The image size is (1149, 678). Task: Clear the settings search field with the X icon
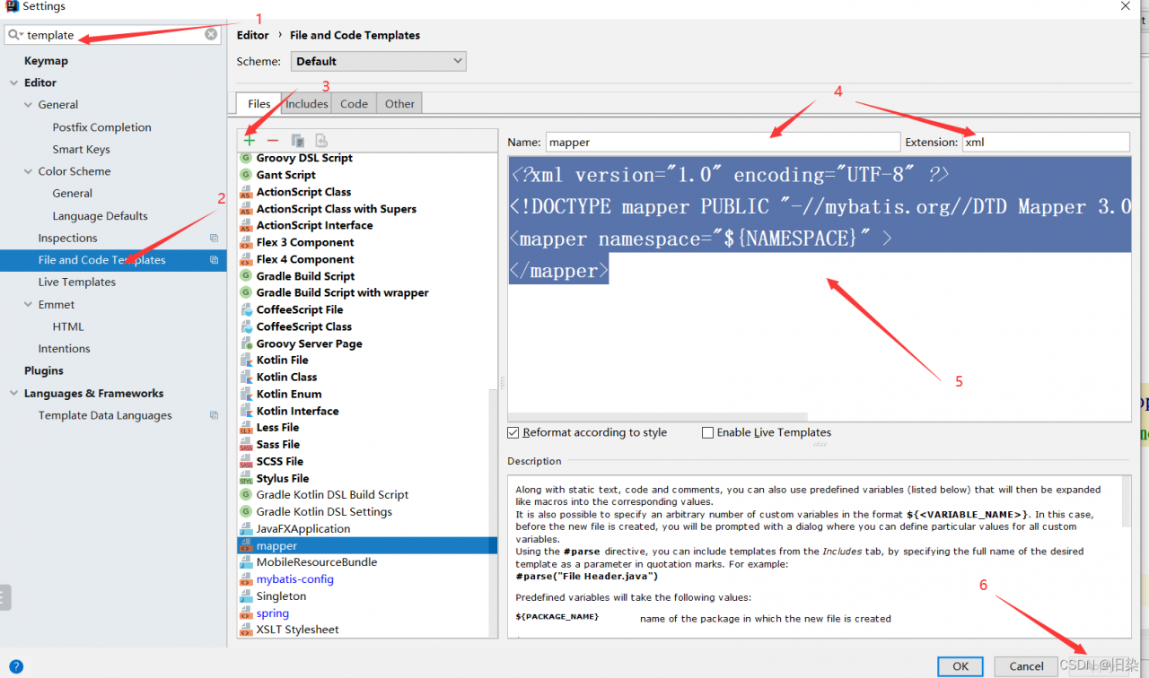point(211,35)
